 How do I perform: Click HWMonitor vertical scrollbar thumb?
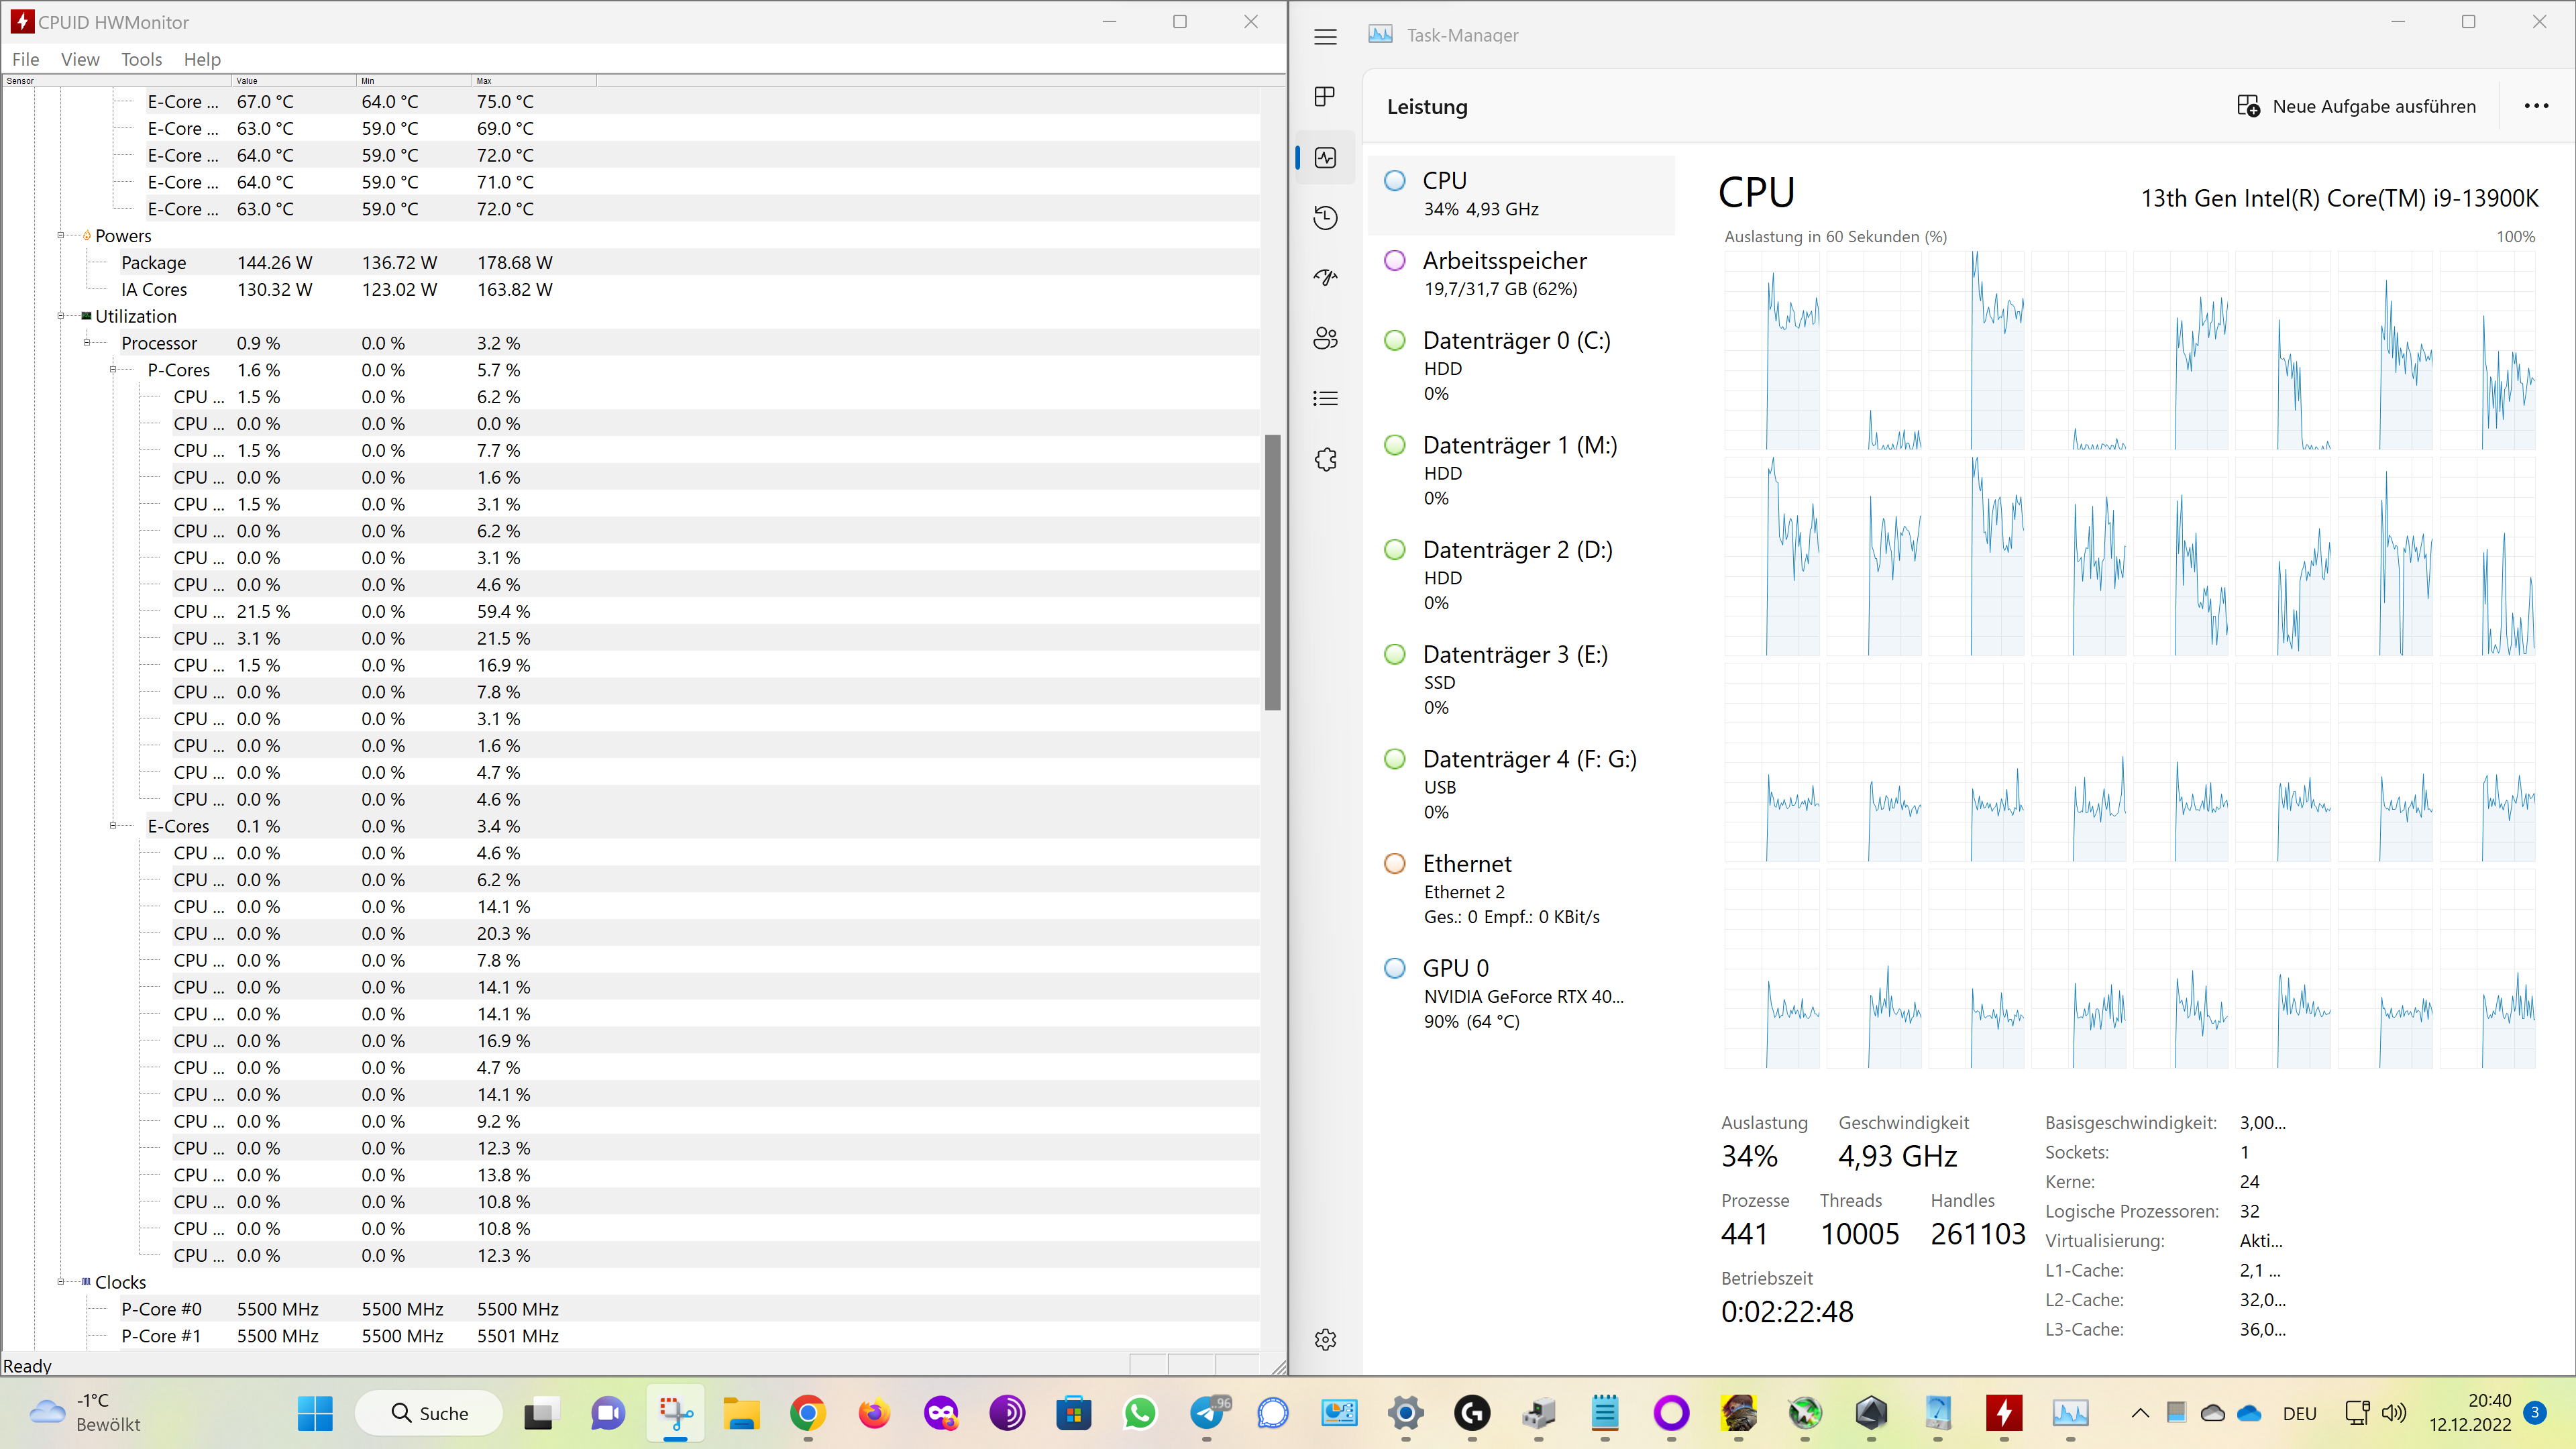tap(1272, 572)
